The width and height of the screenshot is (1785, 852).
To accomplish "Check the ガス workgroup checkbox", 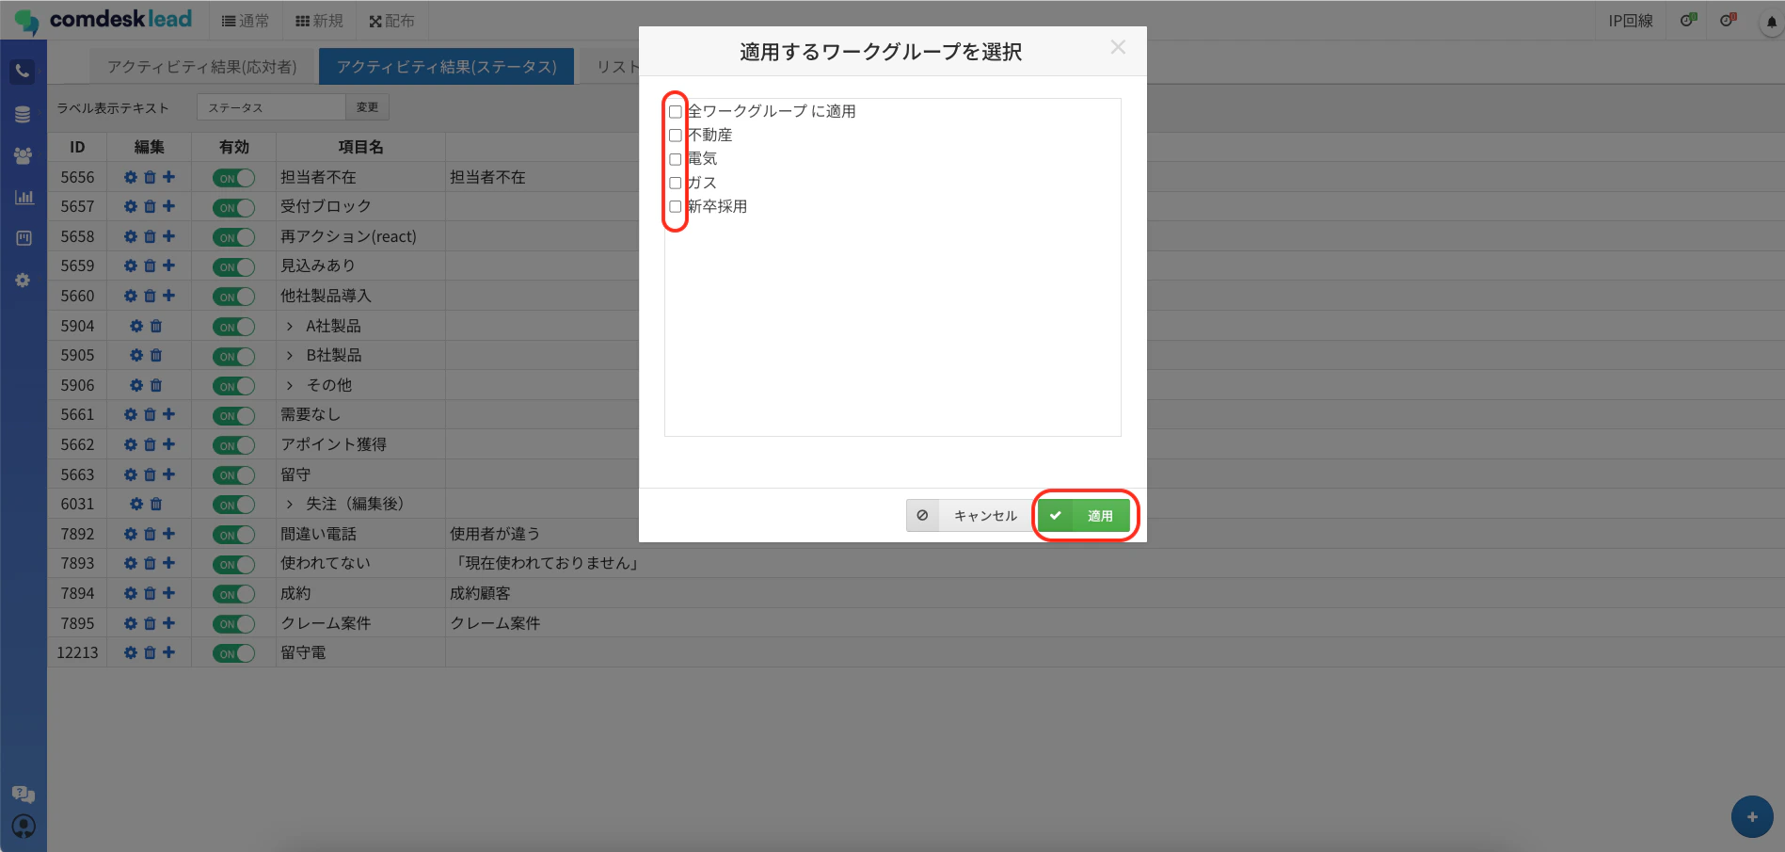I will point(675,183).
